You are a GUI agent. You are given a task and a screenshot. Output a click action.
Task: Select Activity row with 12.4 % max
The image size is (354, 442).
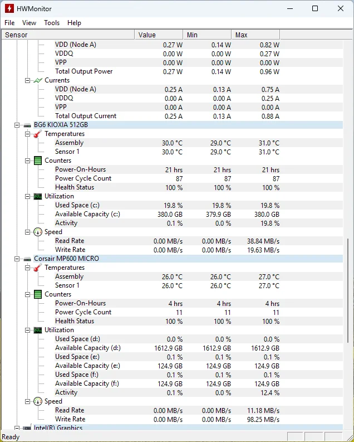point(199,392)
